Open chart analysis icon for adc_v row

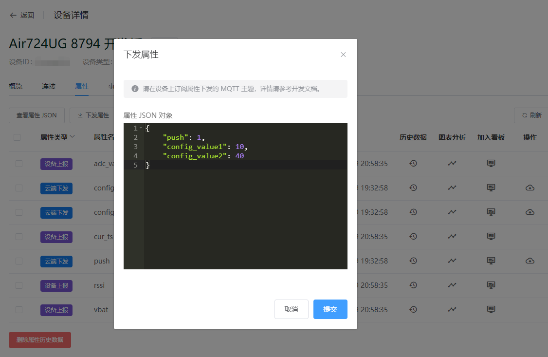pos(452,163)
